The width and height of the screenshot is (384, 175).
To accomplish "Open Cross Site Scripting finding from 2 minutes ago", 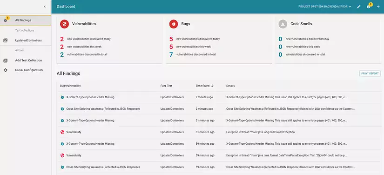I will 219,109.
